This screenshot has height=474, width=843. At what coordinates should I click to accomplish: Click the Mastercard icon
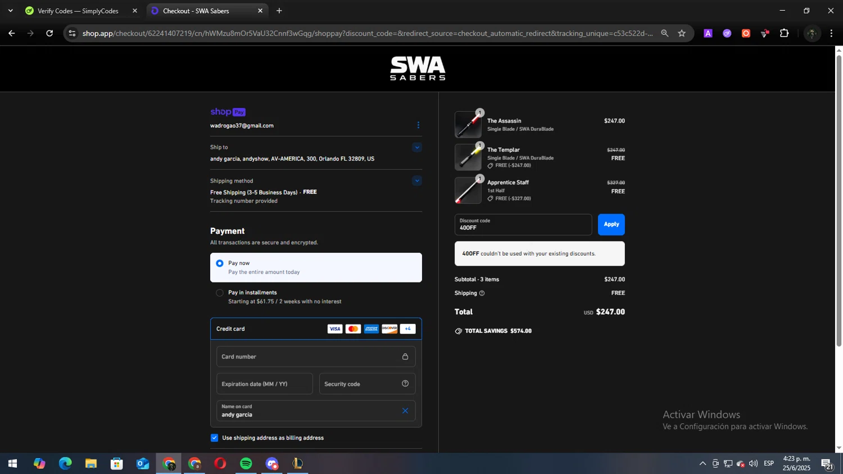pyautogui.click(x=353, y=329)
